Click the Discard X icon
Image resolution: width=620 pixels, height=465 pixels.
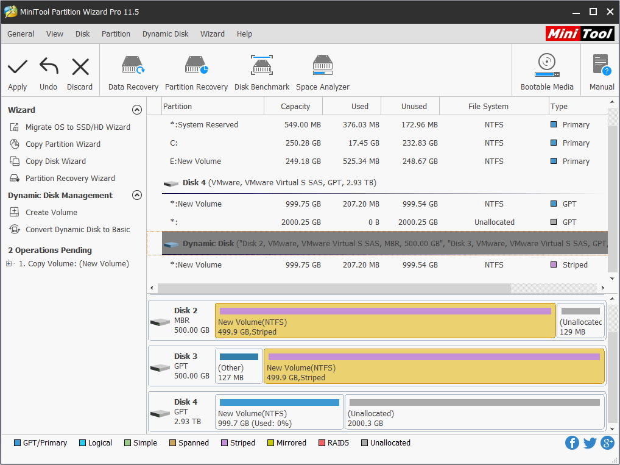80,66
